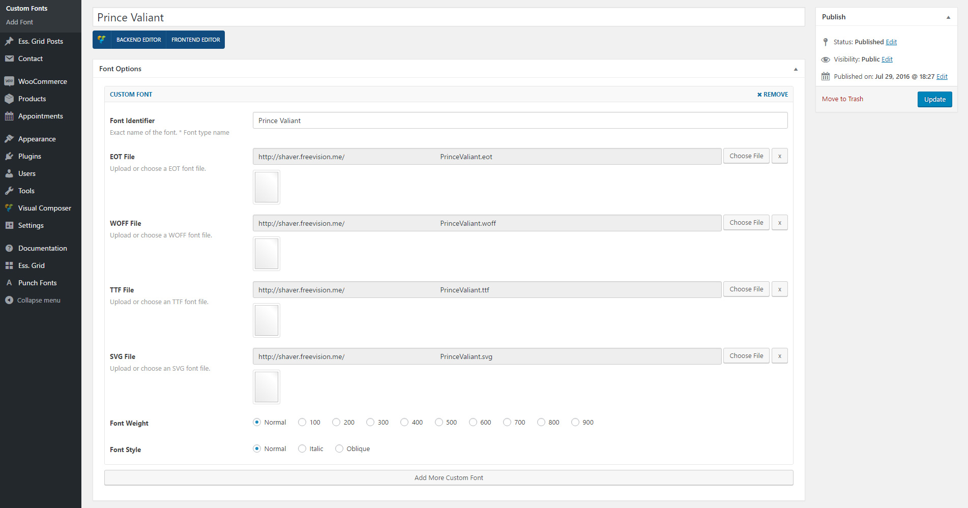Click into the Font Identifier text field
The width and height of the screenshot is (968, 508).
tap(520, 121)
